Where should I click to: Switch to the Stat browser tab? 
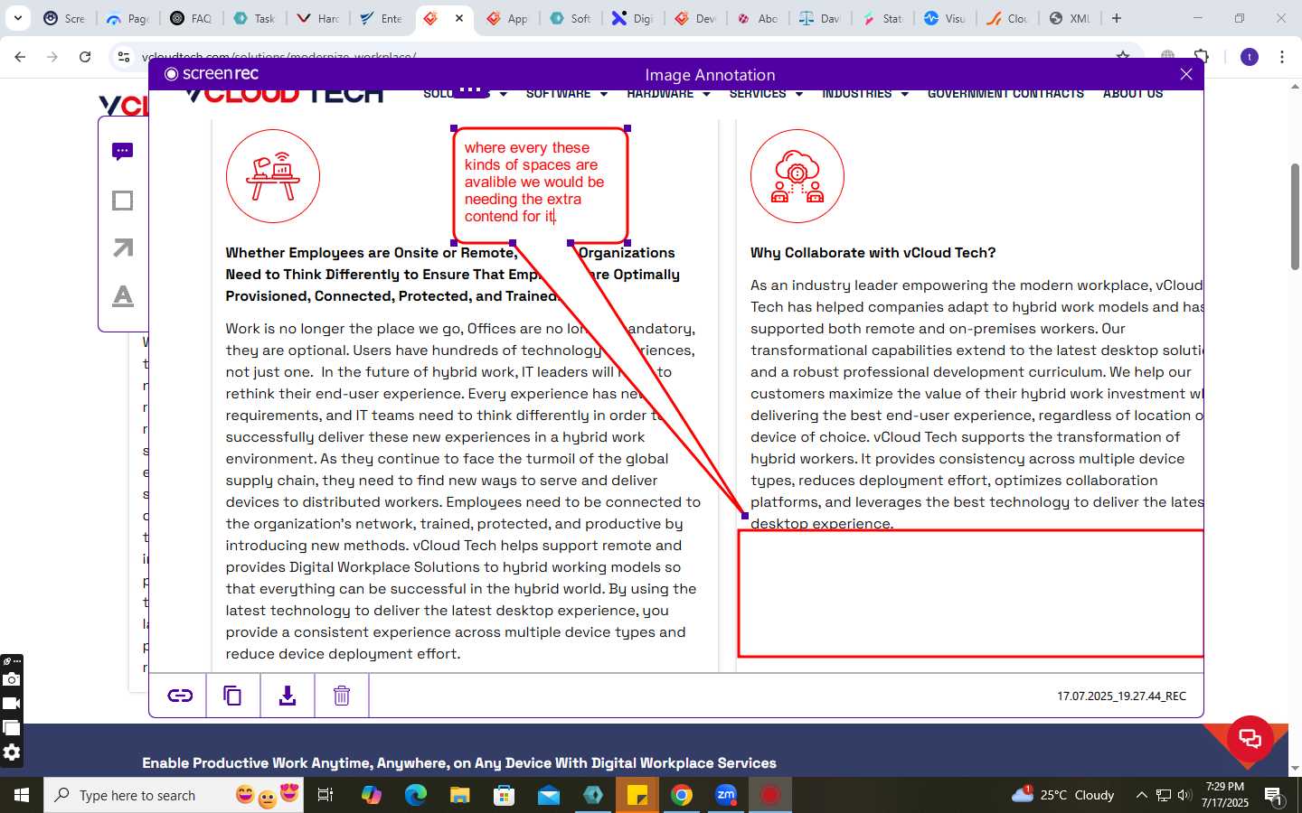883,18
